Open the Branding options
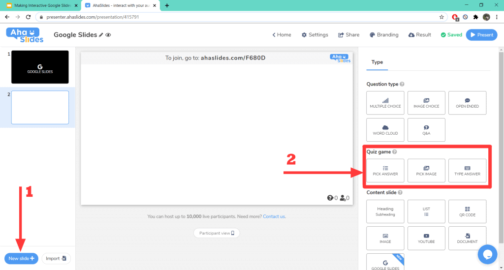 [384, 35]
